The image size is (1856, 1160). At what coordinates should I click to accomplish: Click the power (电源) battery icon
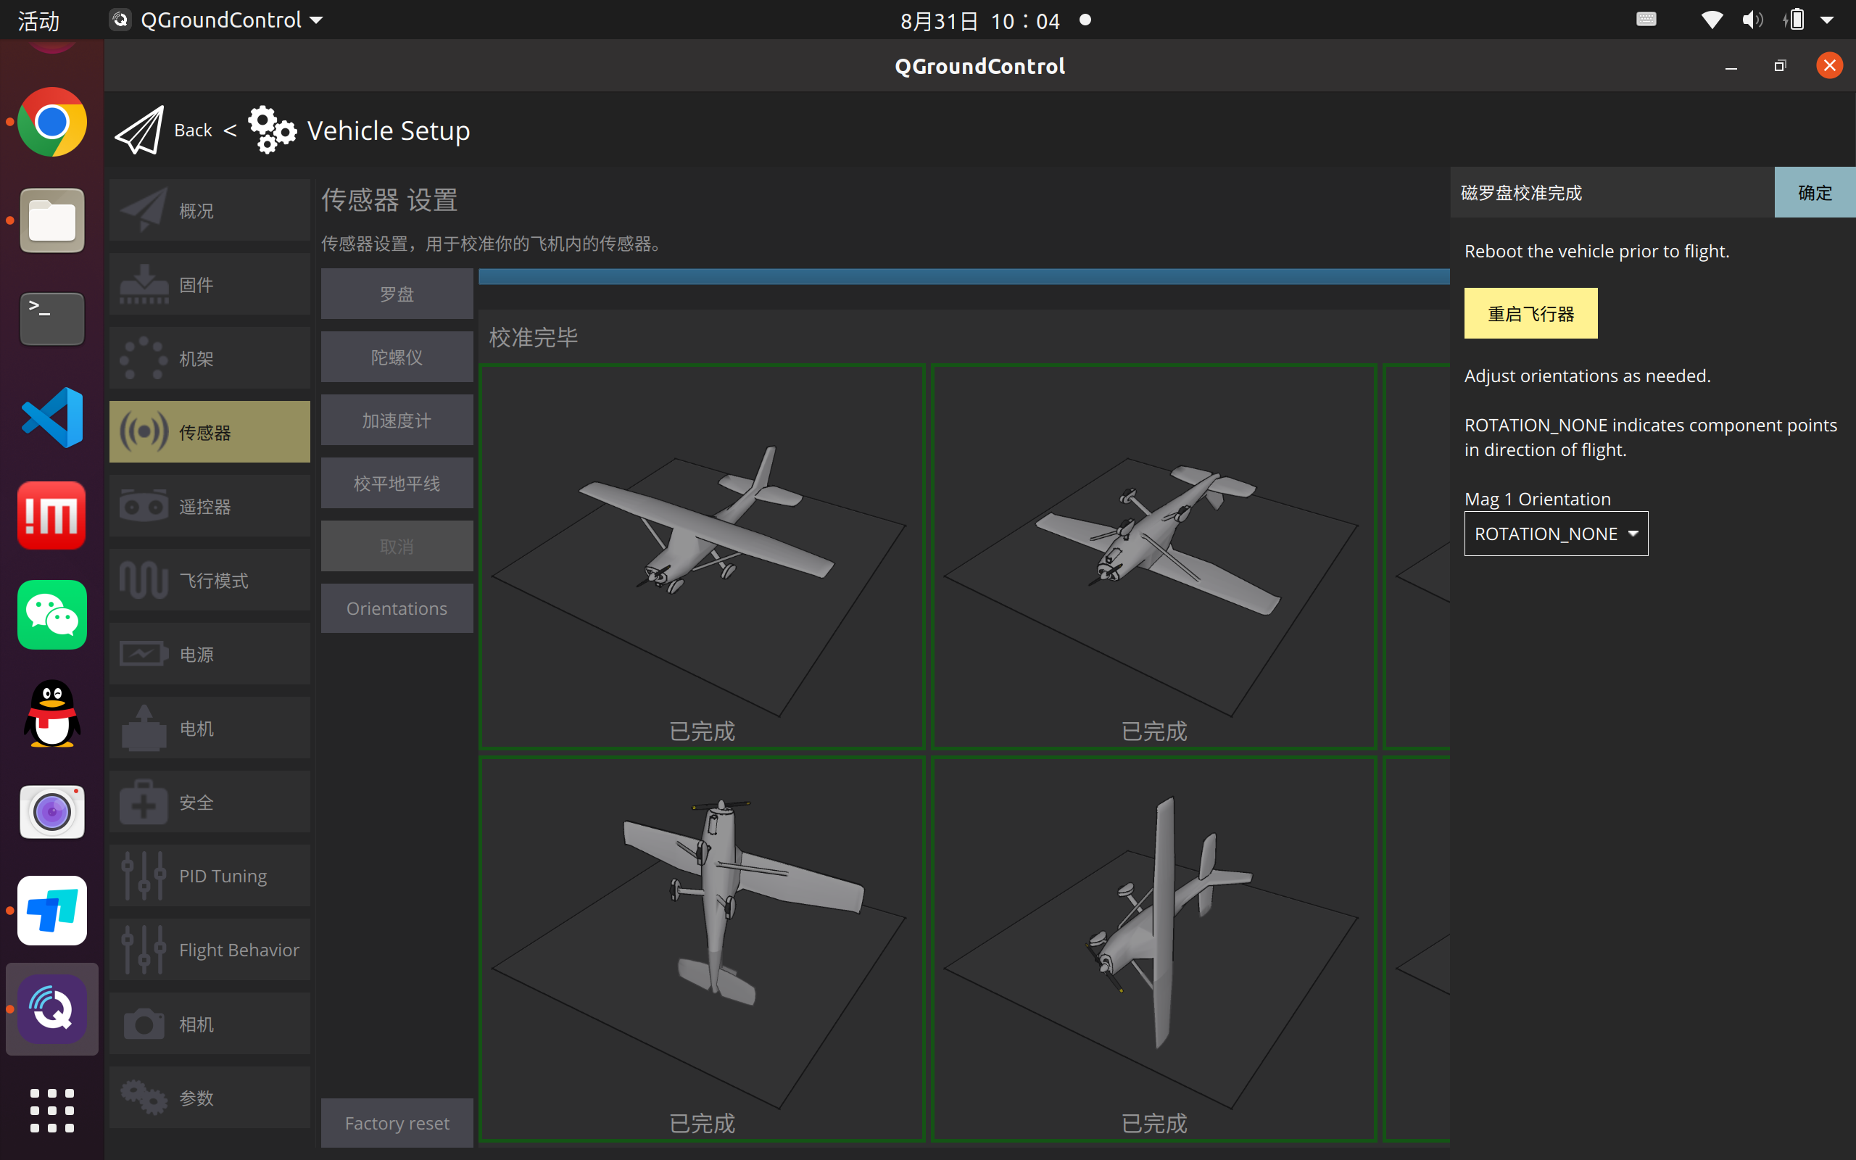[x=144, y=655]
